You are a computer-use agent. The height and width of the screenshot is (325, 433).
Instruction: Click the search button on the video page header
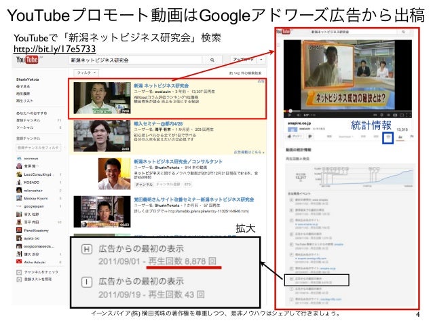click(403, 32)
